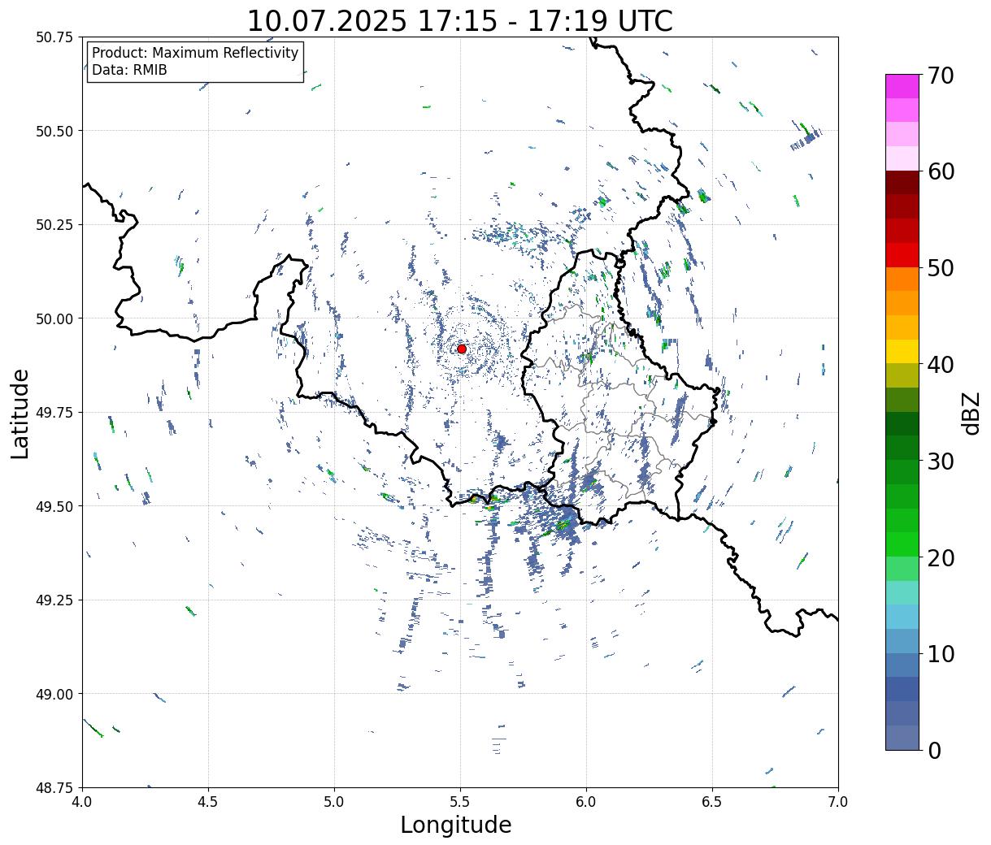Click the magenta 70 dBZ colorbar segment
This screenshot has height=845, width=991.
pyautogui.click(x=902, y=86)
